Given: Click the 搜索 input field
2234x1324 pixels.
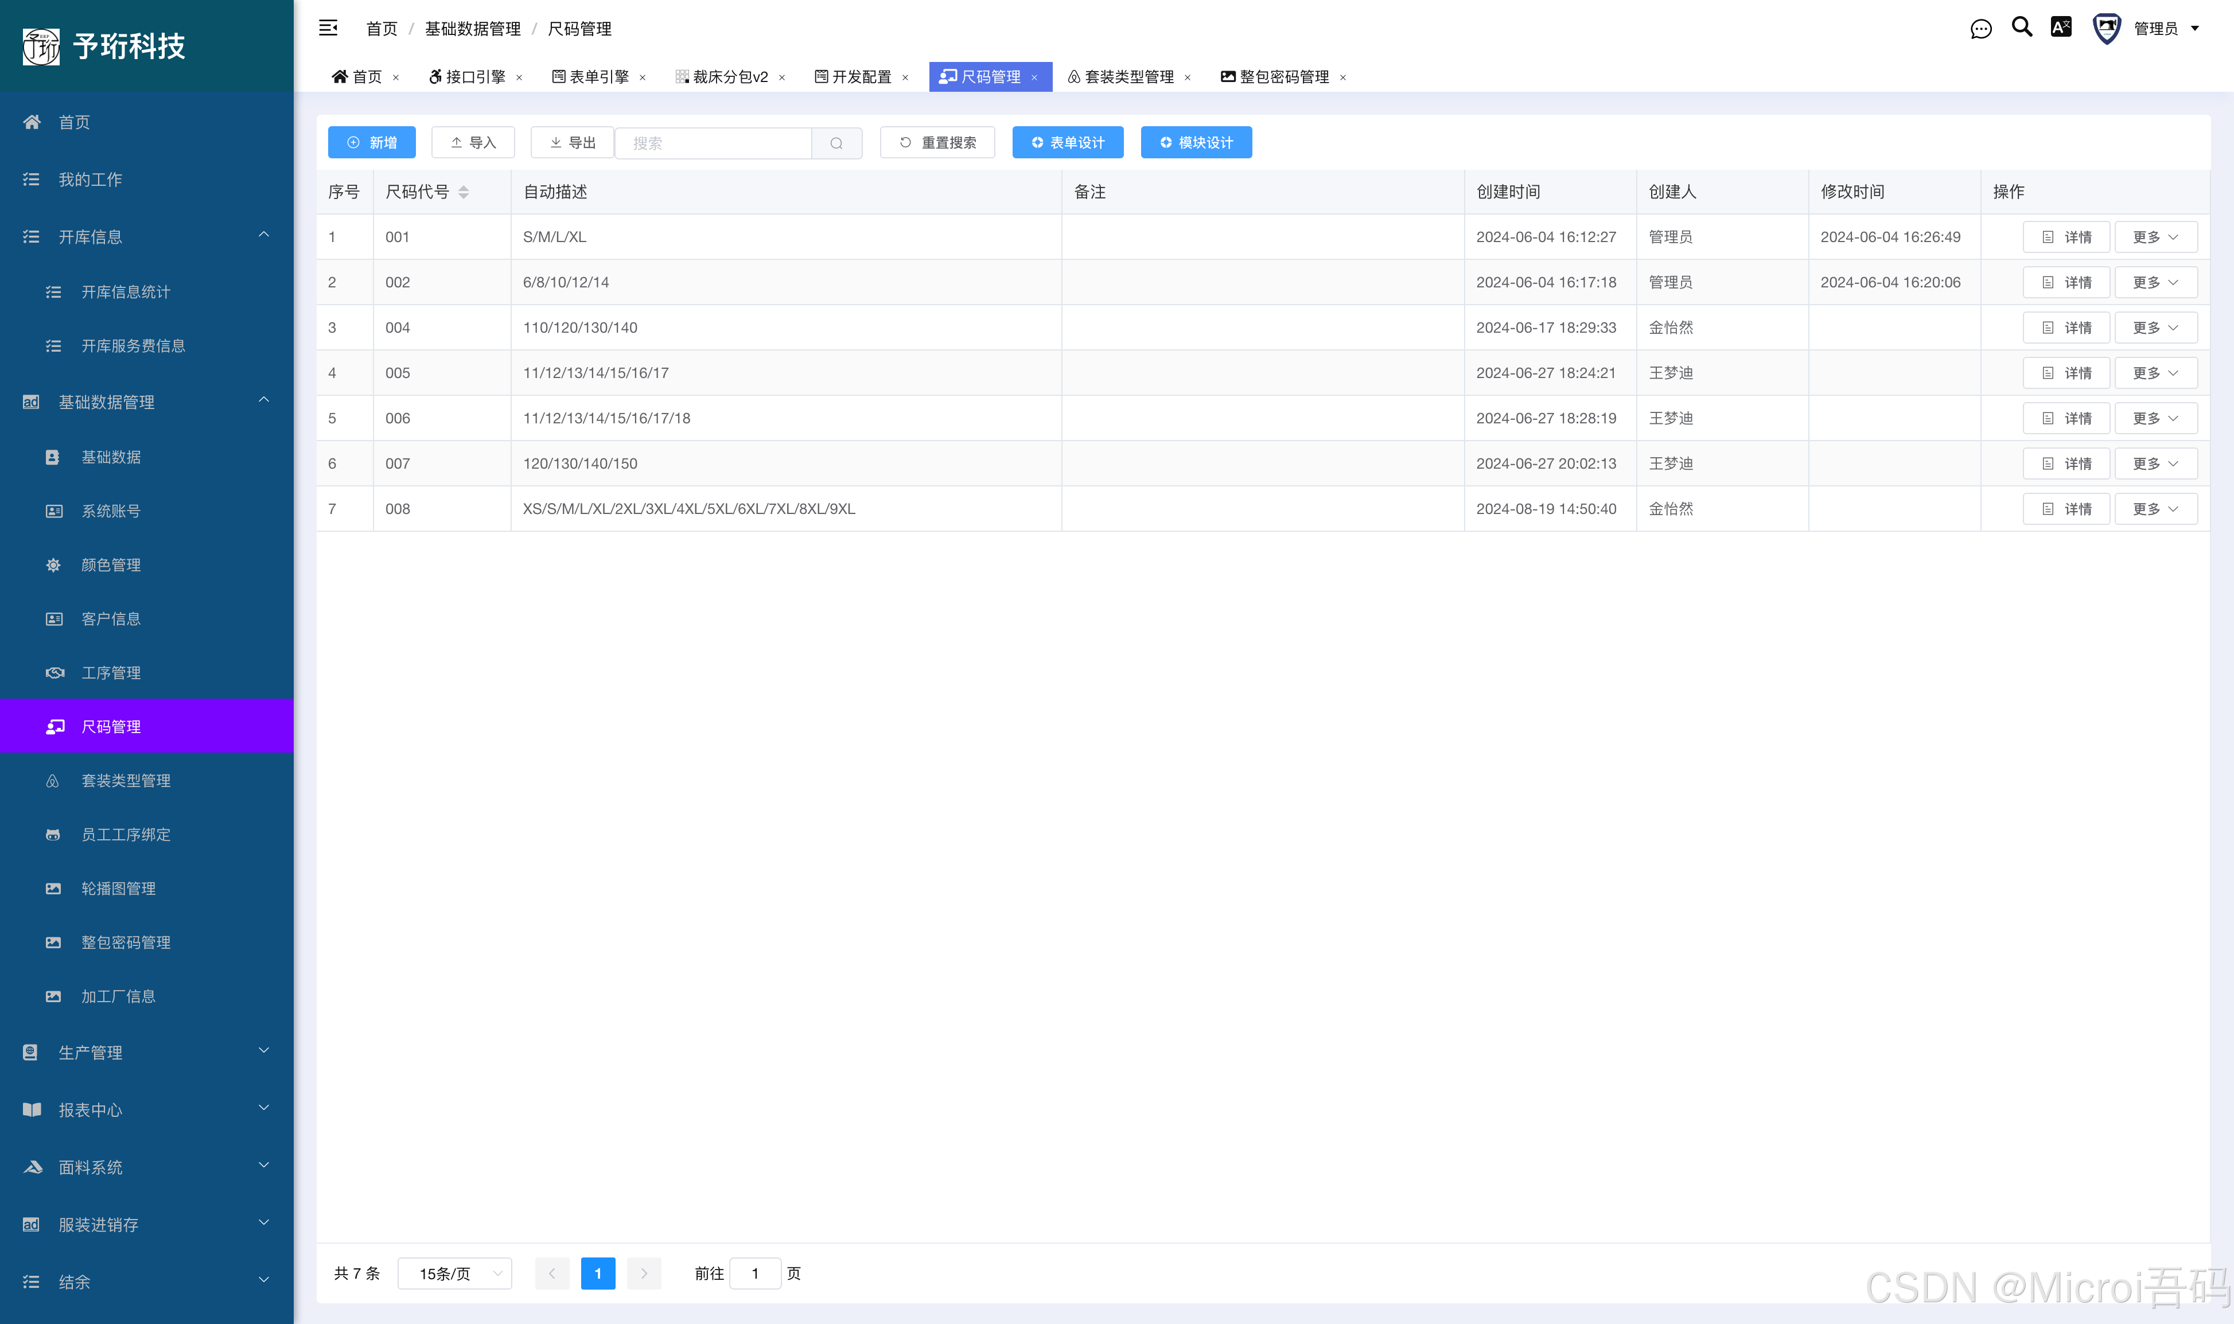Looking at the screenshot, I should coord(714,143).
